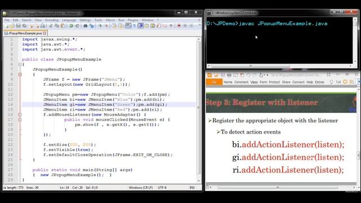
Task: Click the cmd window title bar icon
Action: 209,13
